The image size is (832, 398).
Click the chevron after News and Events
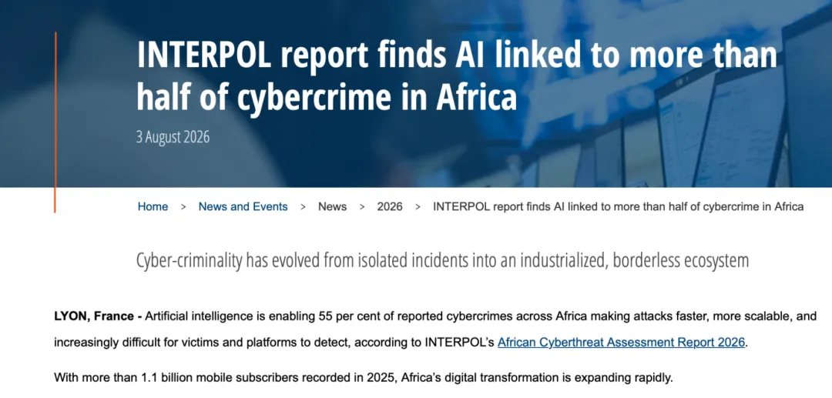click(x=303, y=207)
